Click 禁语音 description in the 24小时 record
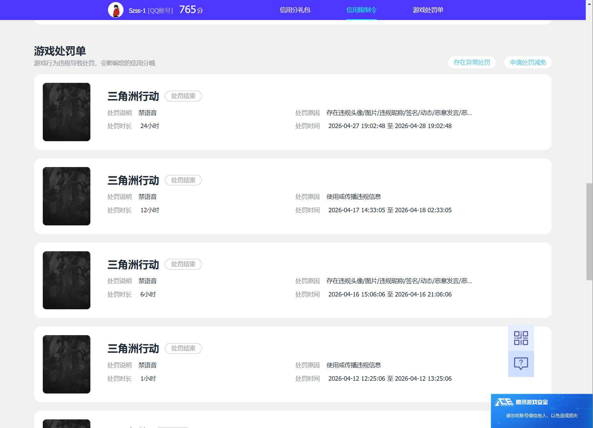593x428 pixels. (x=148, y=113)
